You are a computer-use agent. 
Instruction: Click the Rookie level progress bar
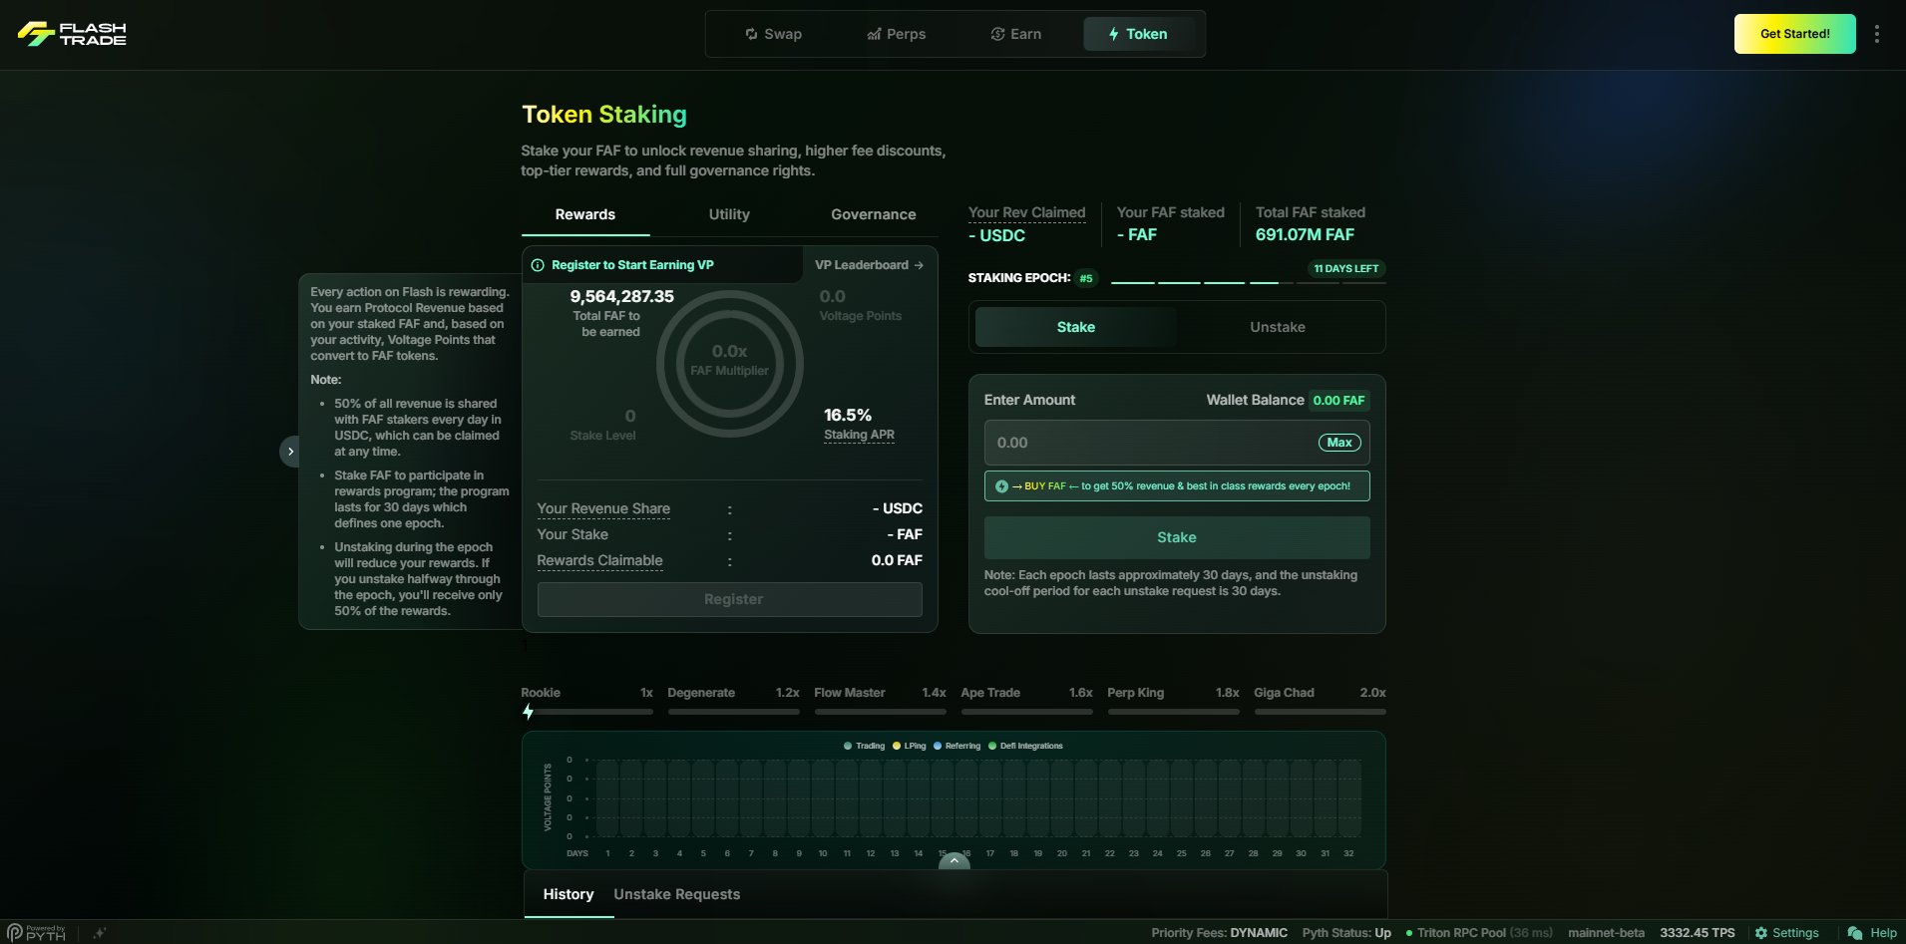(586, 712)
